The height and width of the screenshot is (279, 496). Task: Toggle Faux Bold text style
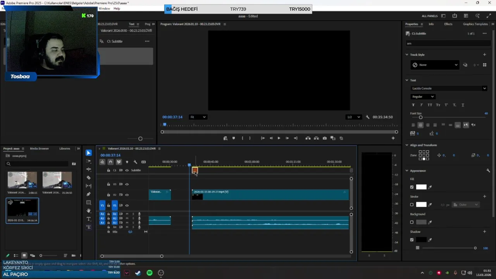[x=413, y=105]
